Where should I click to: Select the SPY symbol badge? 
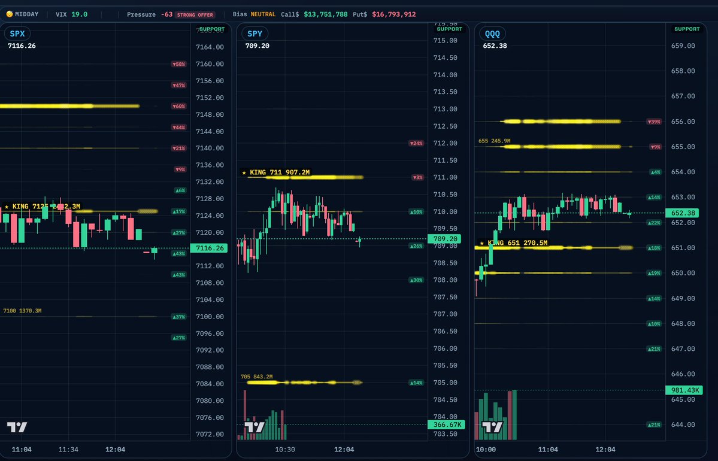255,34
